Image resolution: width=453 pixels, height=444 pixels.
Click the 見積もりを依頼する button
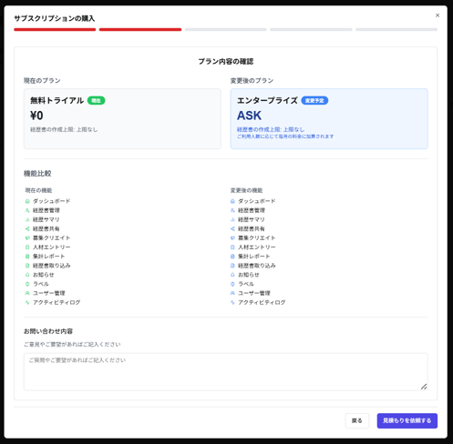pyautogui.click(x=407, y=420)
